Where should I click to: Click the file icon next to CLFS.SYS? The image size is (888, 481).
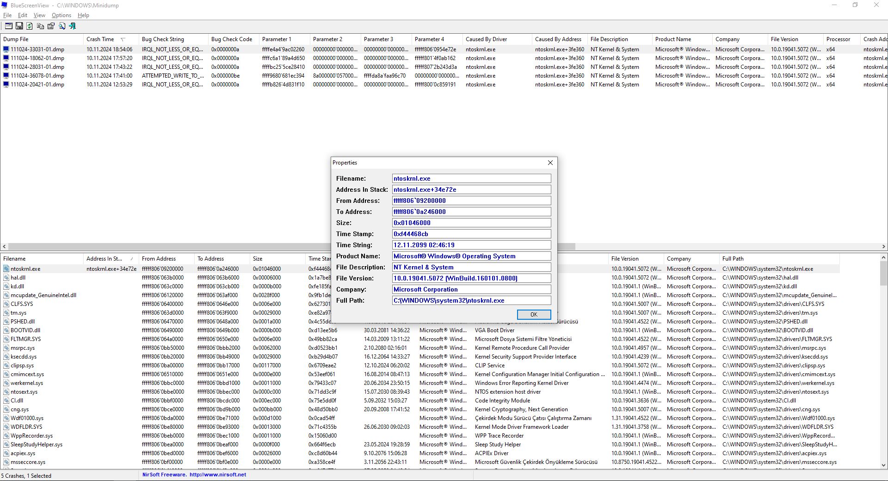coord(6,304)
